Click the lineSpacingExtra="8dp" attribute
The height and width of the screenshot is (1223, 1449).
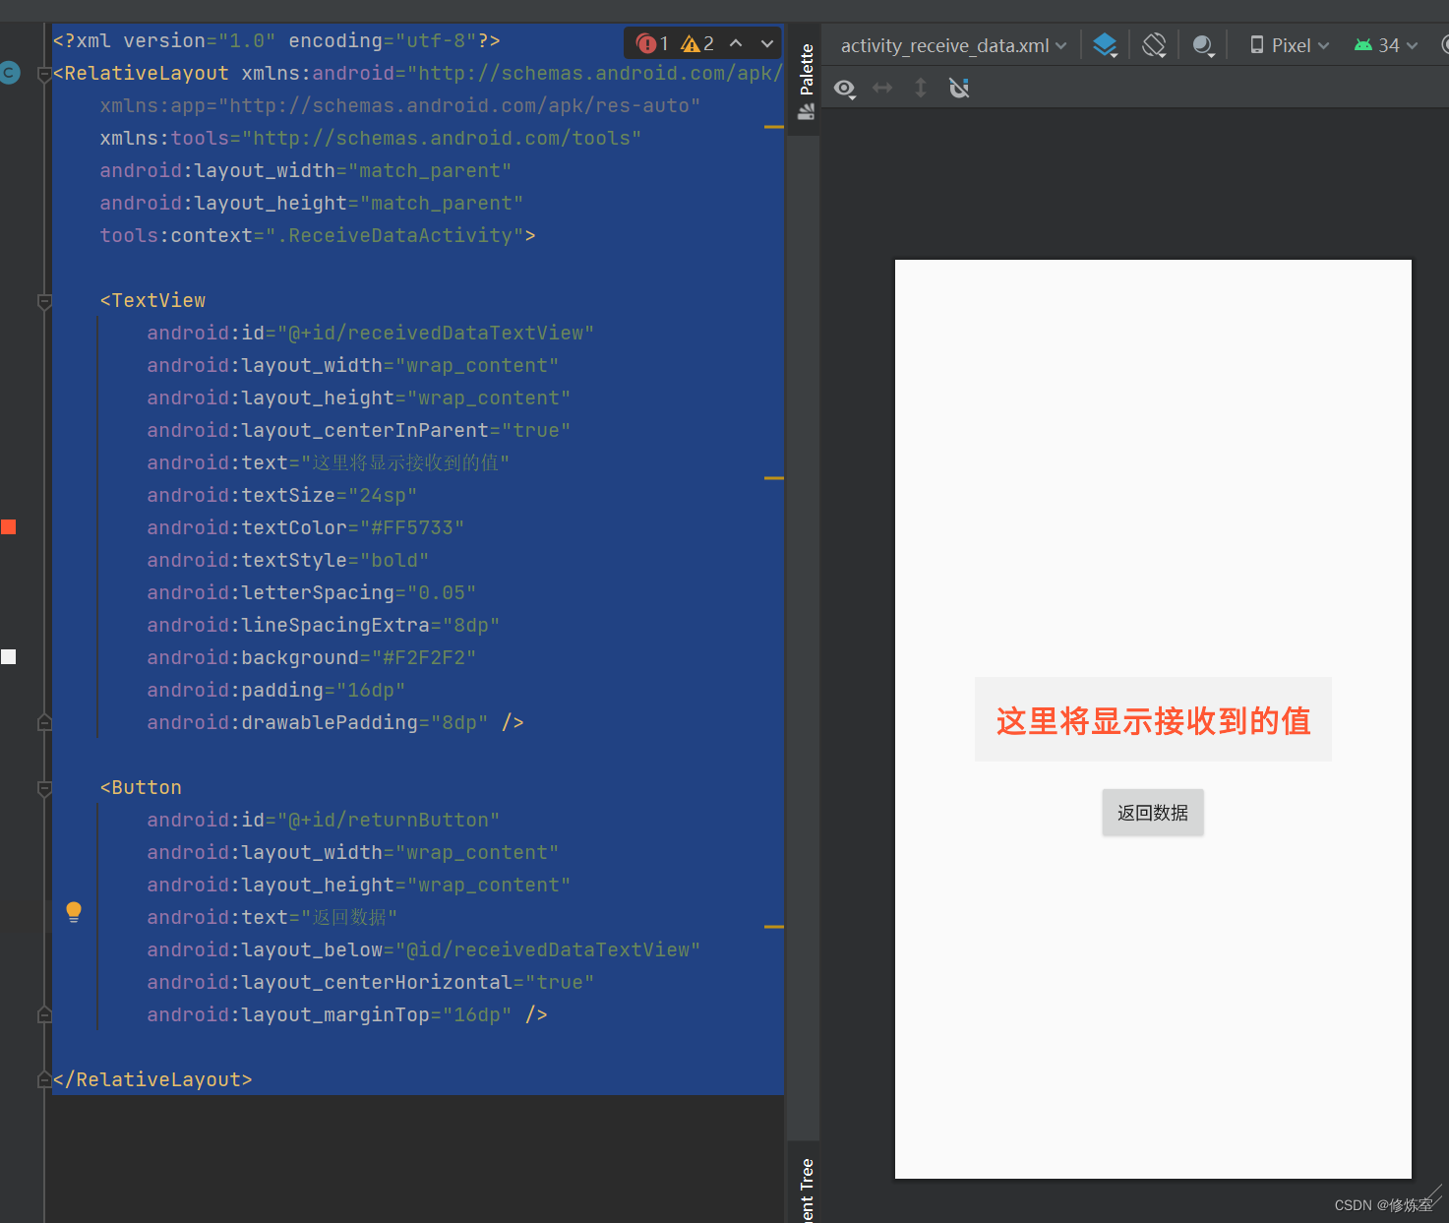pyautogui.click(x=324, y=625)
